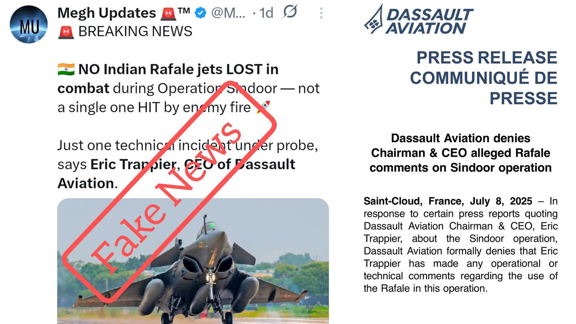Image resolution: width=576 pixels, height=324 pixels.
Task: Open the three-dot more options menu
Action: tap(321, 13)
